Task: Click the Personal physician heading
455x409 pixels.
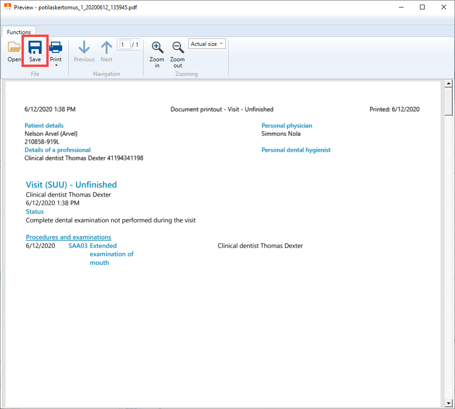Action: (287, 125)
